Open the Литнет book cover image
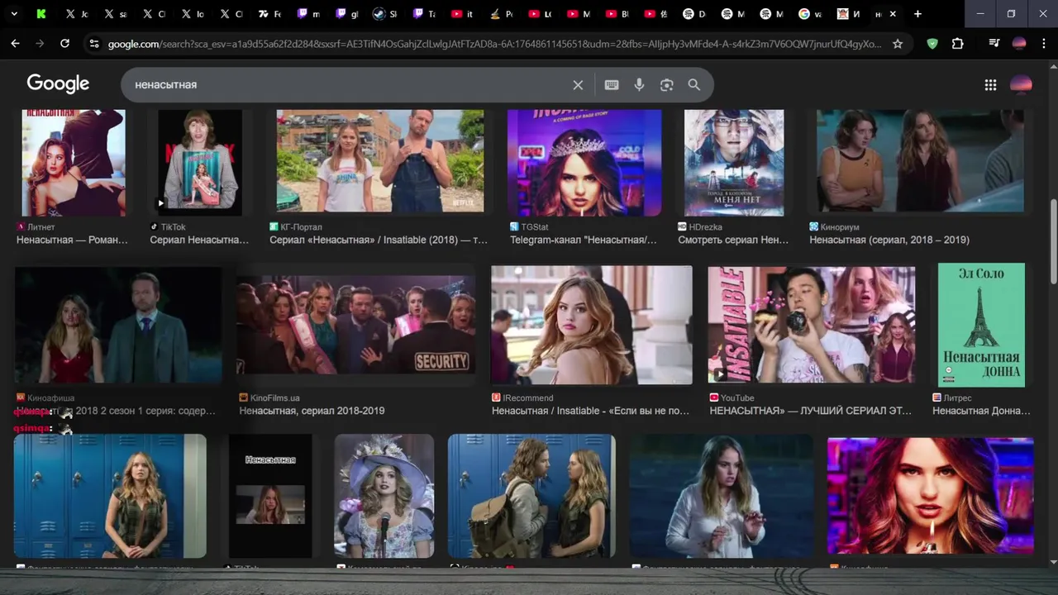This screenshot has height=595, width=1058. click(x=74, y=162)
